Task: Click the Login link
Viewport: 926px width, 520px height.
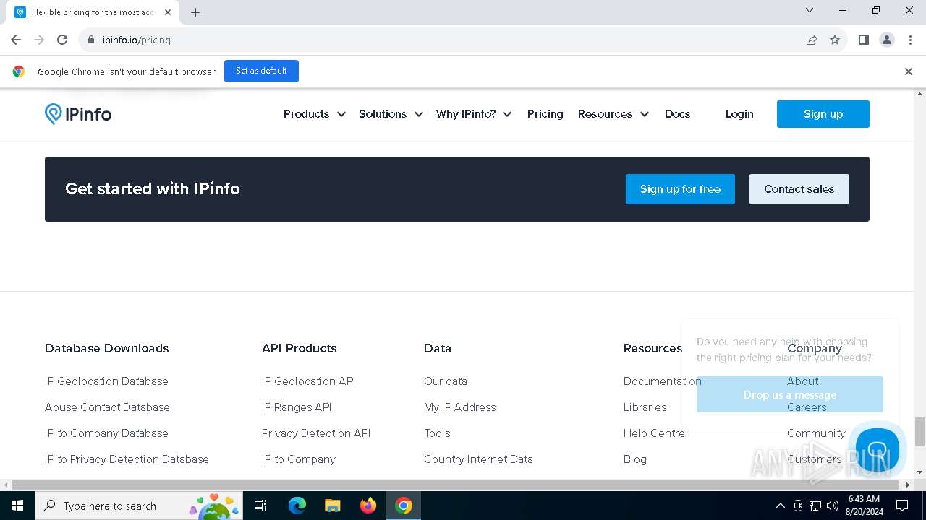Action: (x=739, y=114)
